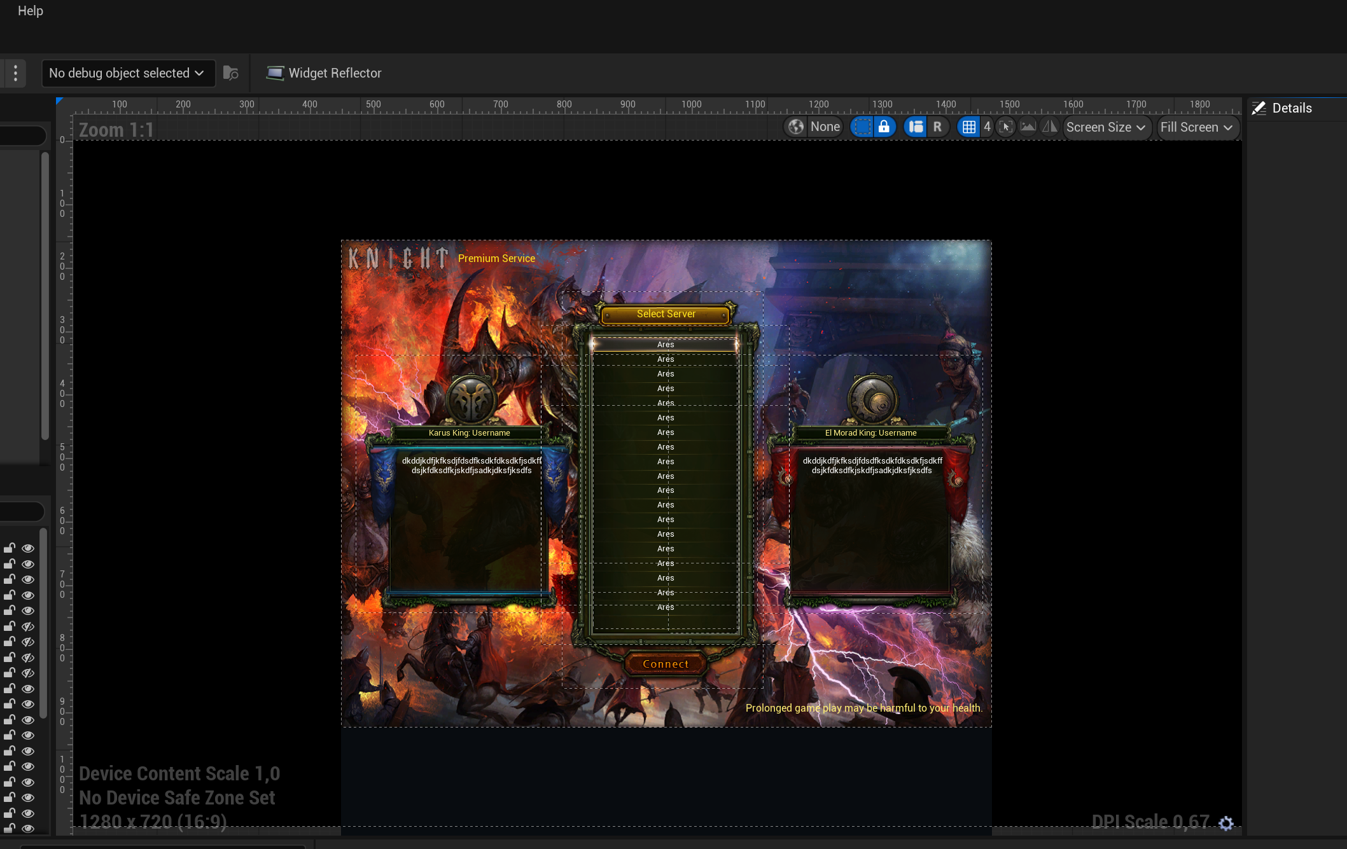Open the Fill Screen dropdown
The width and height of the screenshot is (1347, 849).
coord(1197,127)
